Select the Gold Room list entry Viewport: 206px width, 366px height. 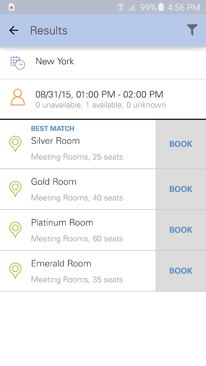click(78, 189)
